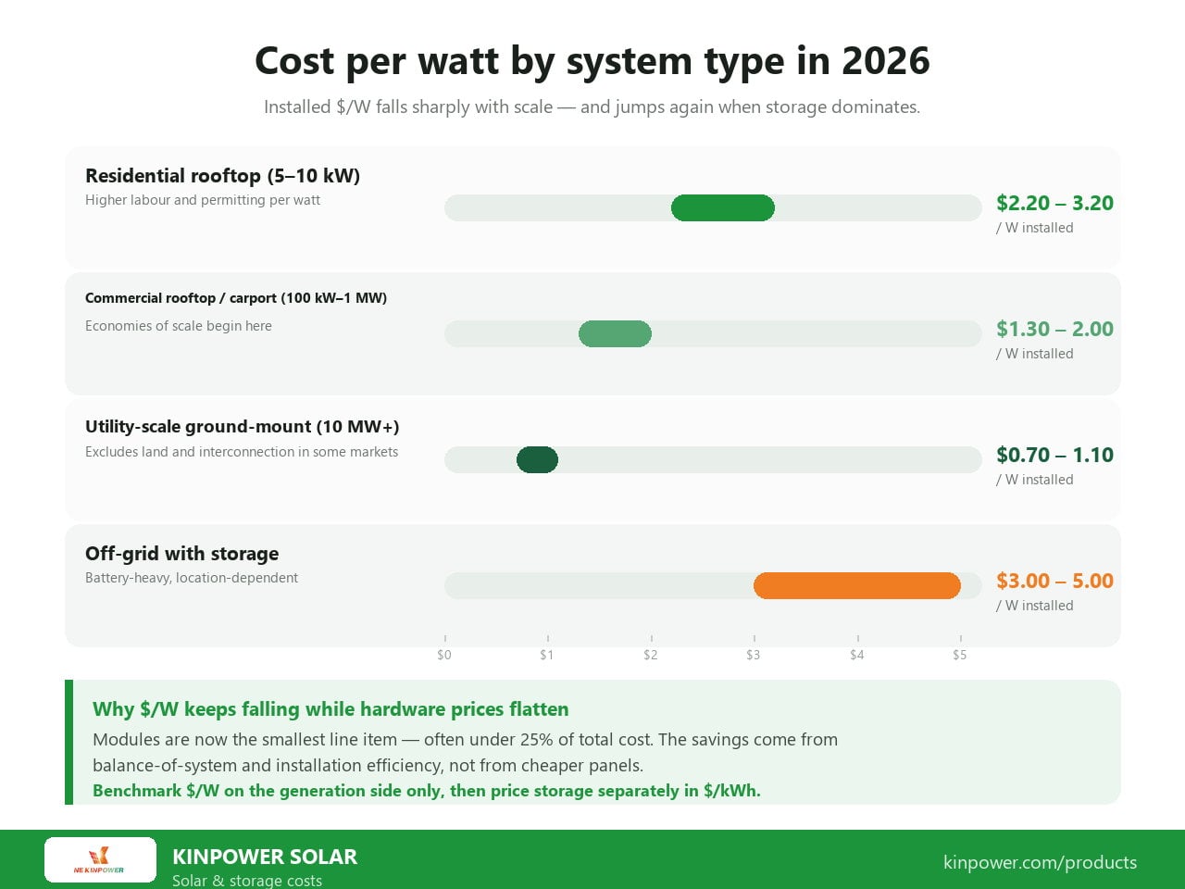Click the '$5' axis label

click(960, 655)
